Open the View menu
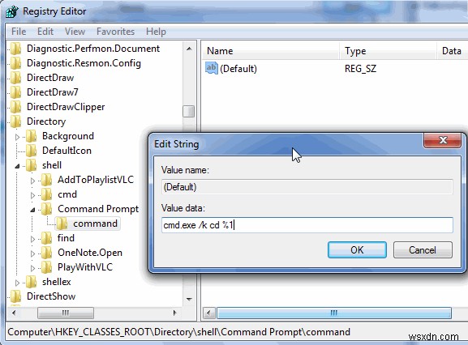 75,32
